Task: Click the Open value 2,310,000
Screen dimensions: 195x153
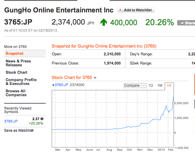Action: click(112, 54)
